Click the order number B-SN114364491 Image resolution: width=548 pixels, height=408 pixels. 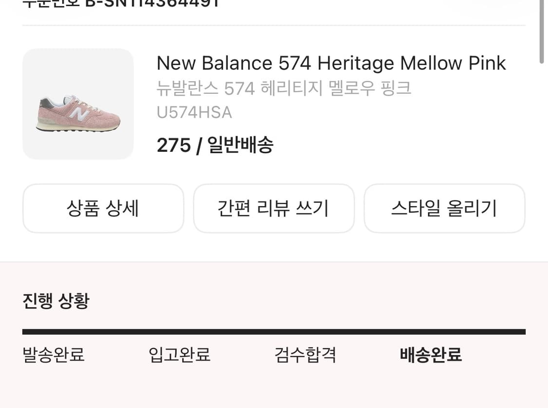point(151,5)
